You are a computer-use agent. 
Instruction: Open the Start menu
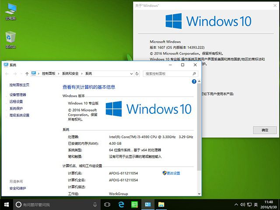[7, 205]
